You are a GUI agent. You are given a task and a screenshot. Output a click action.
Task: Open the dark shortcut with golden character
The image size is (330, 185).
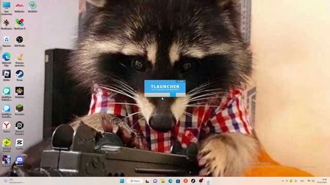click(20, 92)
